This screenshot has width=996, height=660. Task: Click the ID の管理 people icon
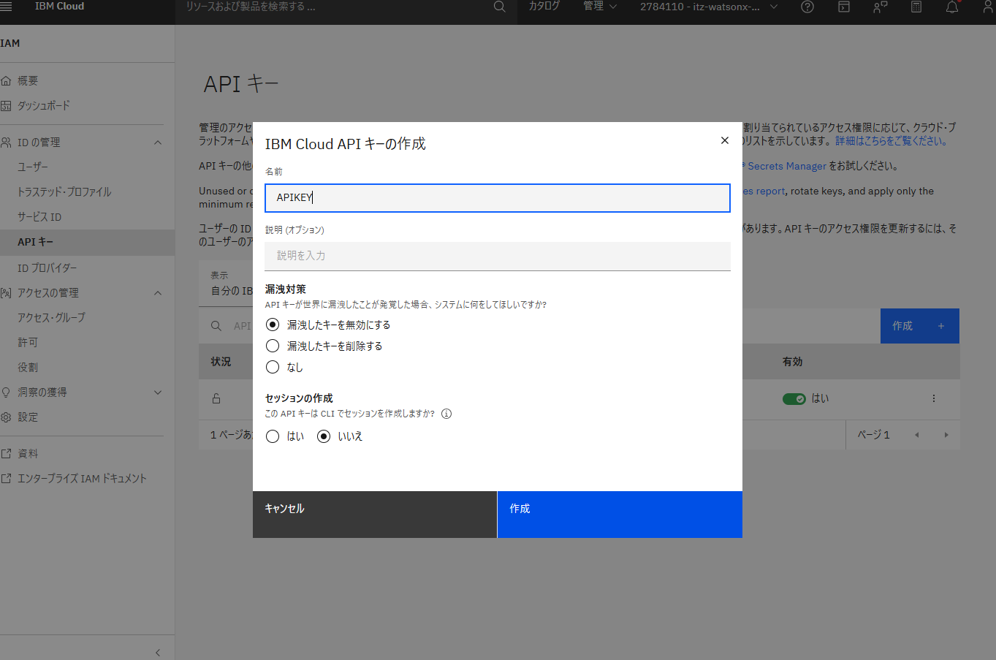(x=6, y=143)
